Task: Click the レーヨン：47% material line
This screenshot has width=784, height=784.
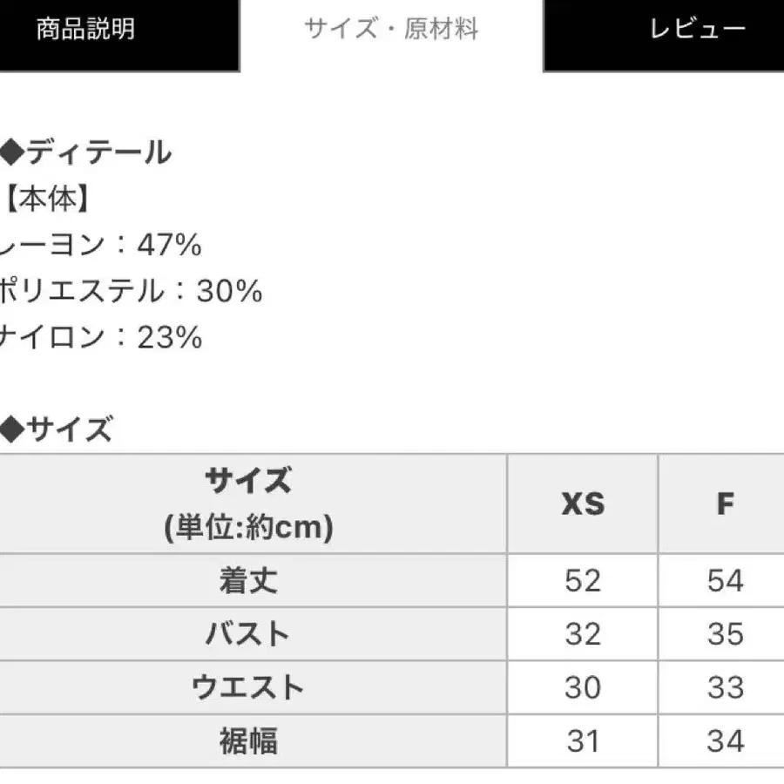Action: click(x=100, y=245)
